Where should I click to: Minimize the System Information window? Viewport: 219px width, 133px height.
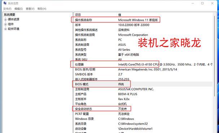193,3
